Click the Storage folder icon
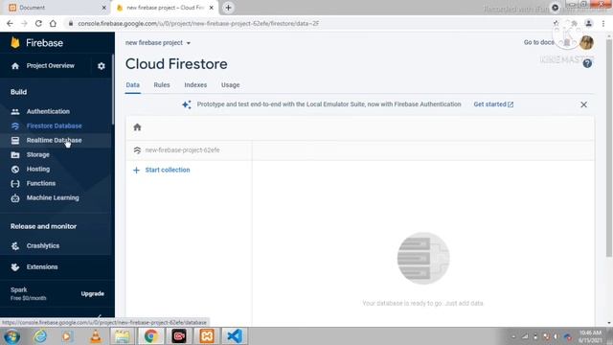Viewport: 613px width, 345px height. [15, 155]
